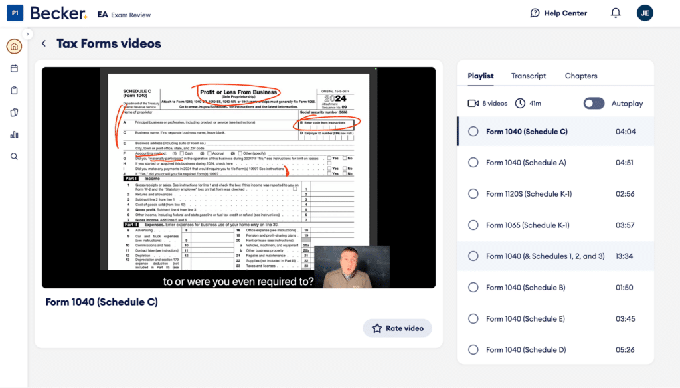The height and width of the screenshot is (388, 680).
Task: Open the clipboard Tasks icon in the sidebar
Action: coord(13,90)
